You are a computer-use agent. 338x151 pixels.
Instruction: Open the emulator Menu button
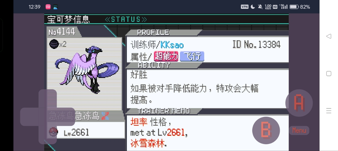299,130
